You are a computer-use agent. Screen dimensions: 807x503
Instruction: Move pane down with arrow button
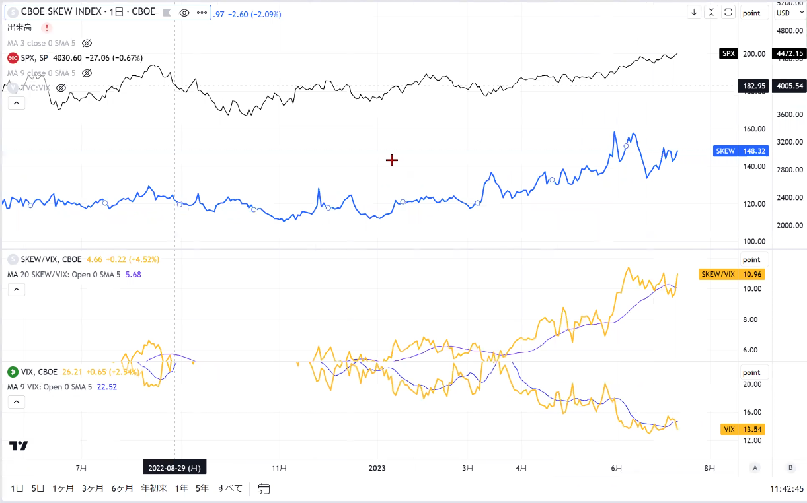pyautogui.click(x=695, y=12)
